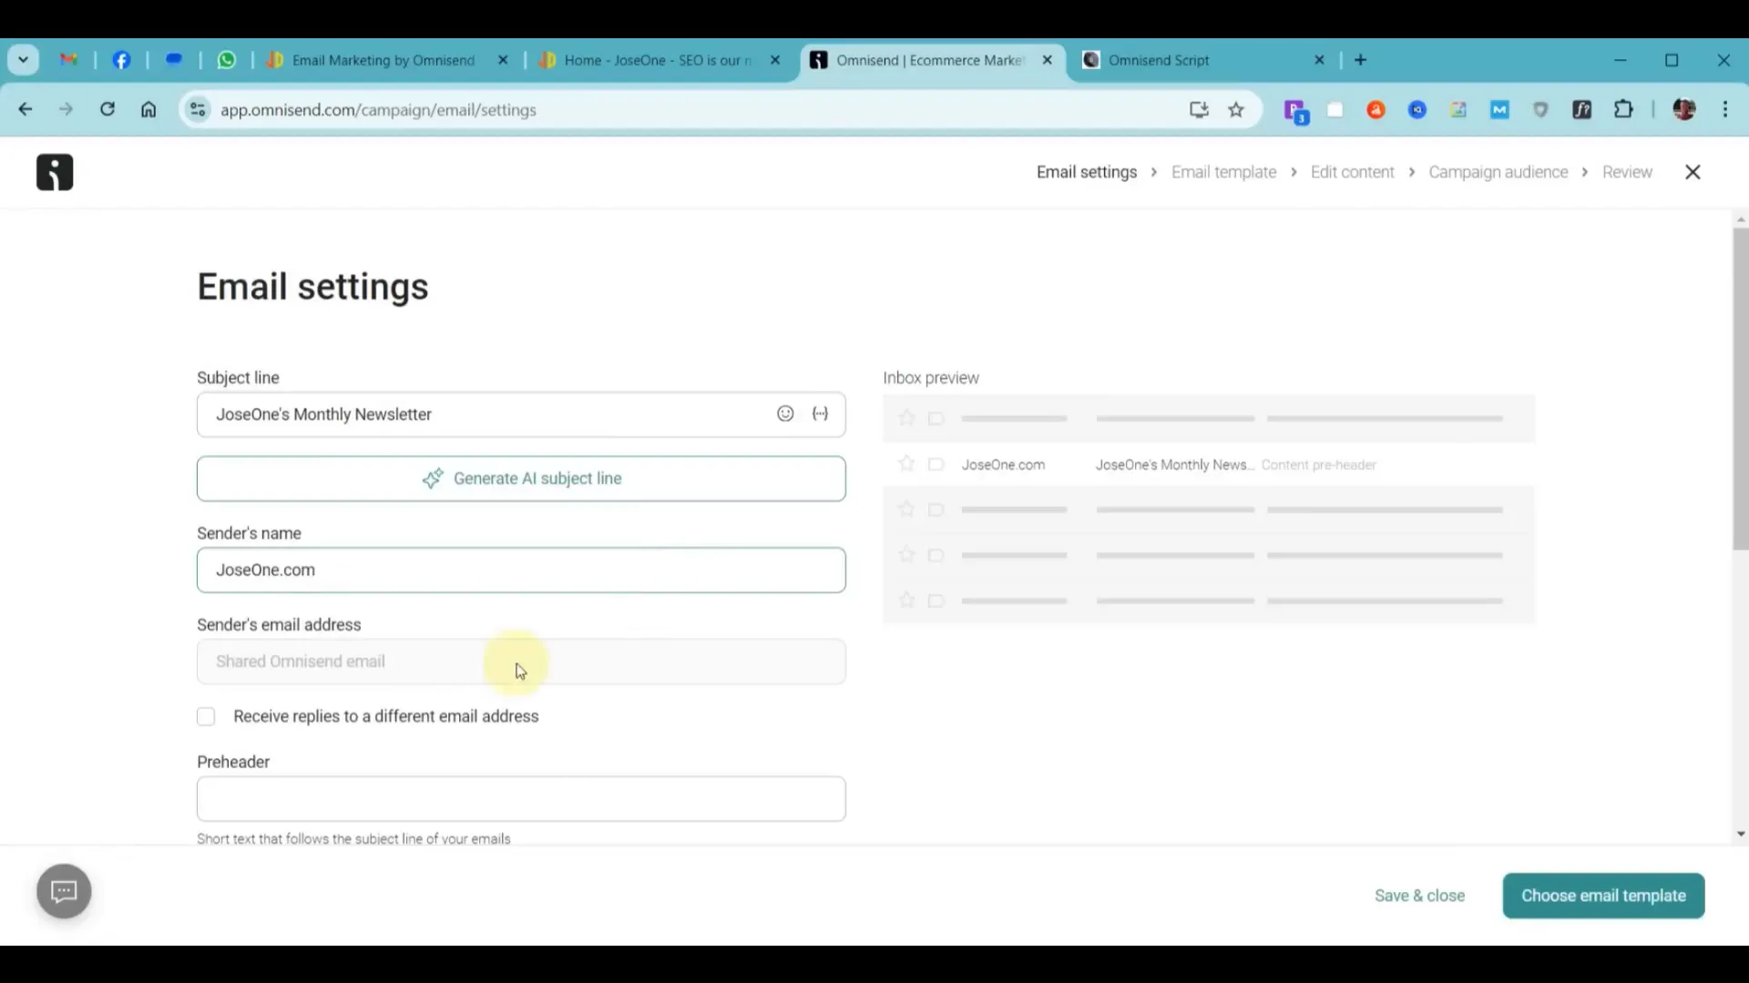Enable receive replies to different email address

[206, 717]
